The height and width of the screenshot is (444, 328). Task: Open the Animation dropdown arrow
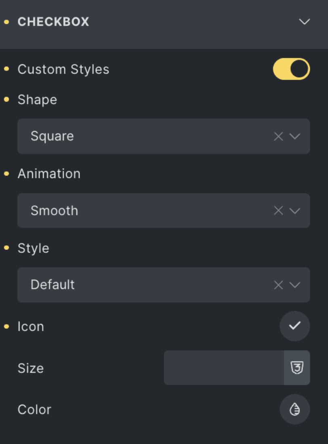tap(295, 211)
